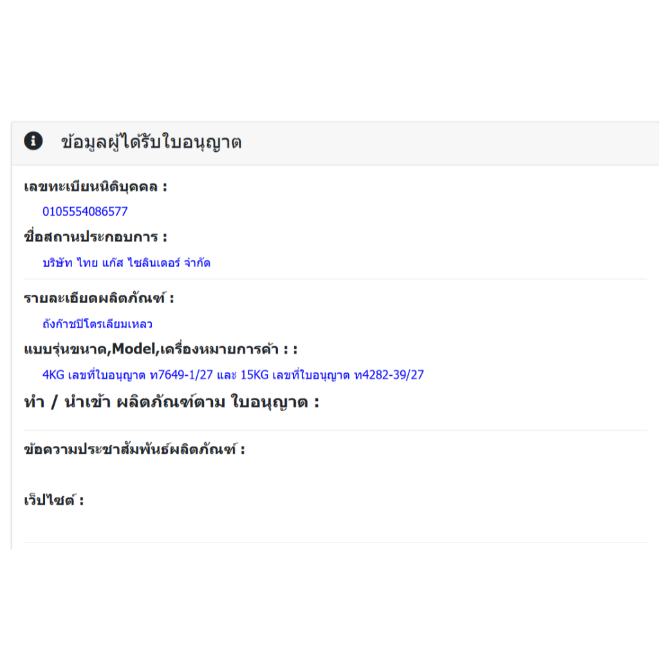Click the company name บริษัท ไทย แก๊ส ไซลินเดอร์ จำกัด
Viewport: 659px width, 659px height.
(x=127, y=263)
